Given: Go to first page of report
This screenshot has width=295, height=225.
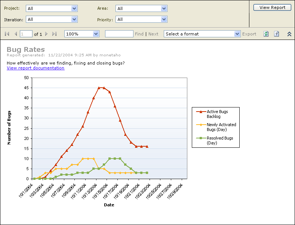Looking at the screenshot, I should coord(7,34).
